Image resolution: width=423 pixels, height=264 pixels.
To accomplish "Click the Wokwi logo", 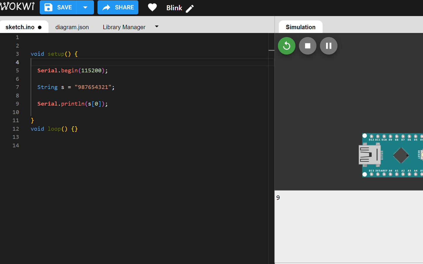I will point(17,6).
